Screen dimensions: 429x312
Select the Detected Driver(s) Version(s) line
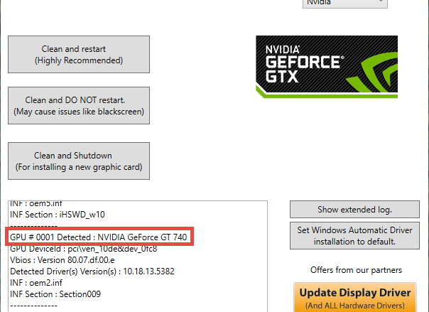92,271
